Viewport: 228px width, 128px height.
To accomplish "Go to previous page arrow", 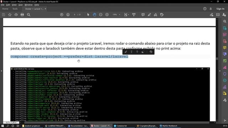I will coord(62,15).
